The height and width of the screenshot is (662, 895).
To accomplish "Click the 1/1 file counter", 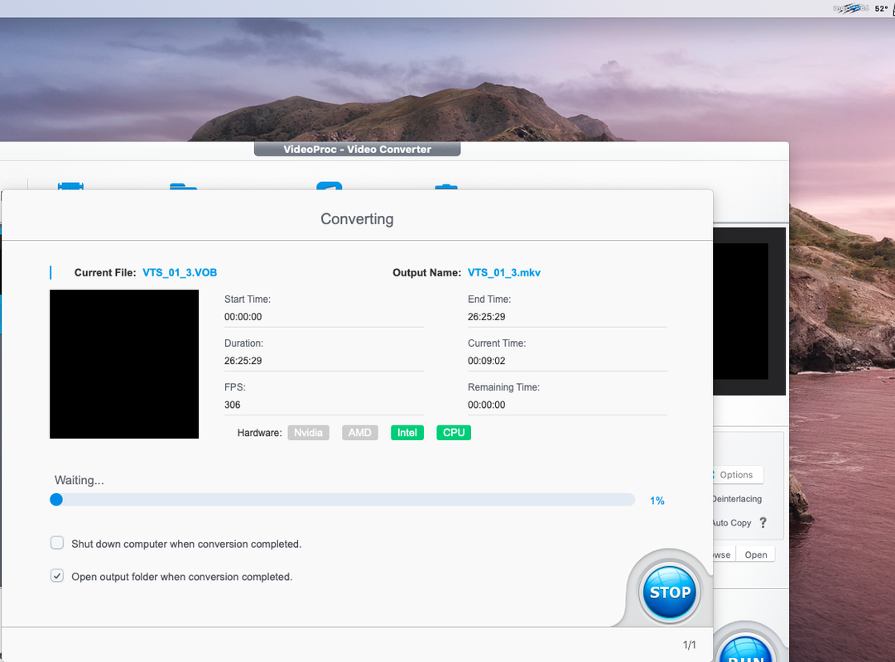I will coord(690,645).
